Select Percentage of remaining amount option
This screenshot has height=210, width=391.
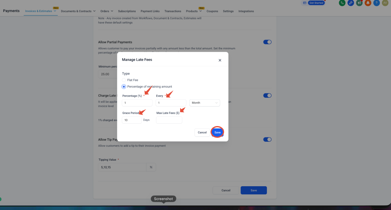point(124,87)
